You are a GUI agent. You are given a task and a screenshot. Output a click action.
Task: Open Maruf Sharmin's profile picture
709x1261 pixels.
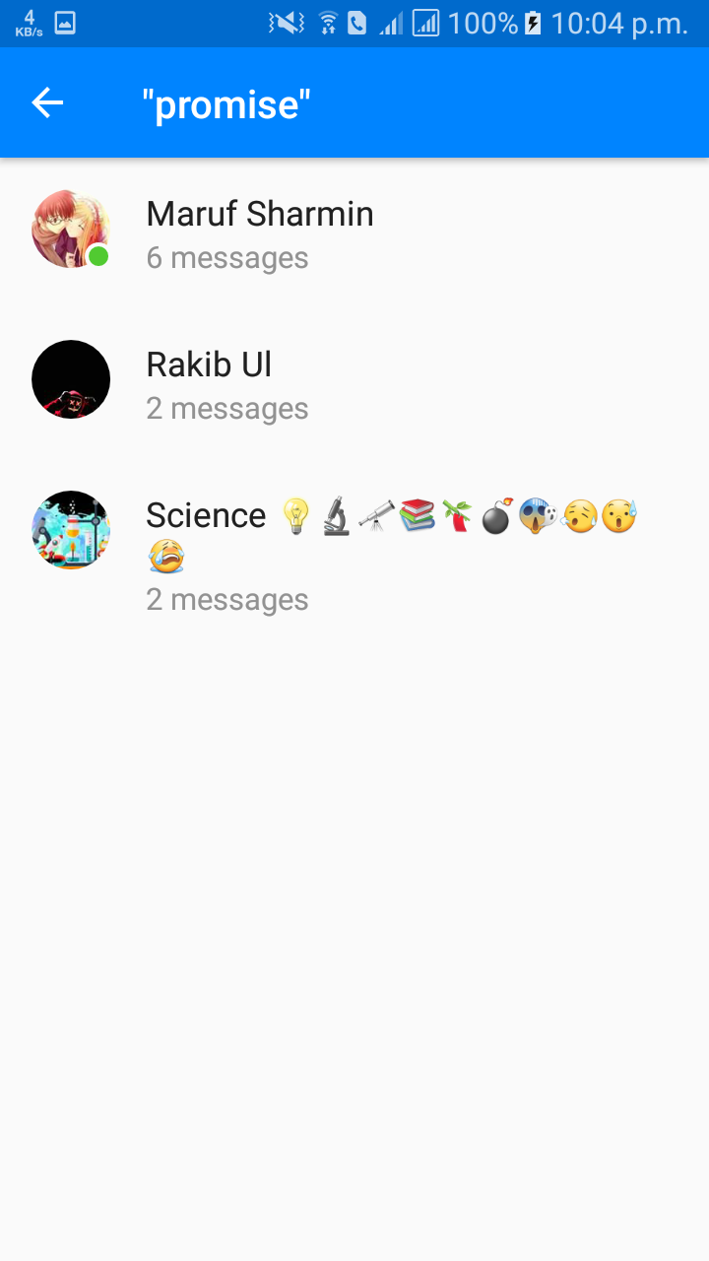[71, 230]
